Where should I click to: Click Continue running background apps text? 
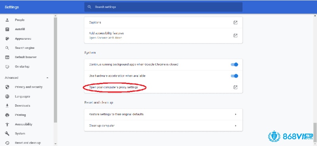(x=134, y=65)
